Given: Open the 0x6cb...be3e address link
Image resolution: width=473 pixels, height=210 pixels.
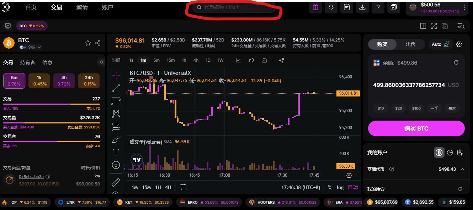Looking at the screenshot, I should [31, 176].
